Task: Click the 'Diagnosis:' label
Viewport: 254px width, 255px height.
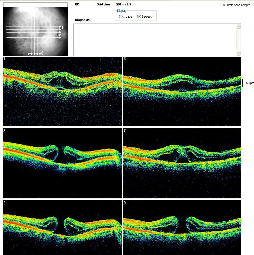Action: (x=83, y=20)
